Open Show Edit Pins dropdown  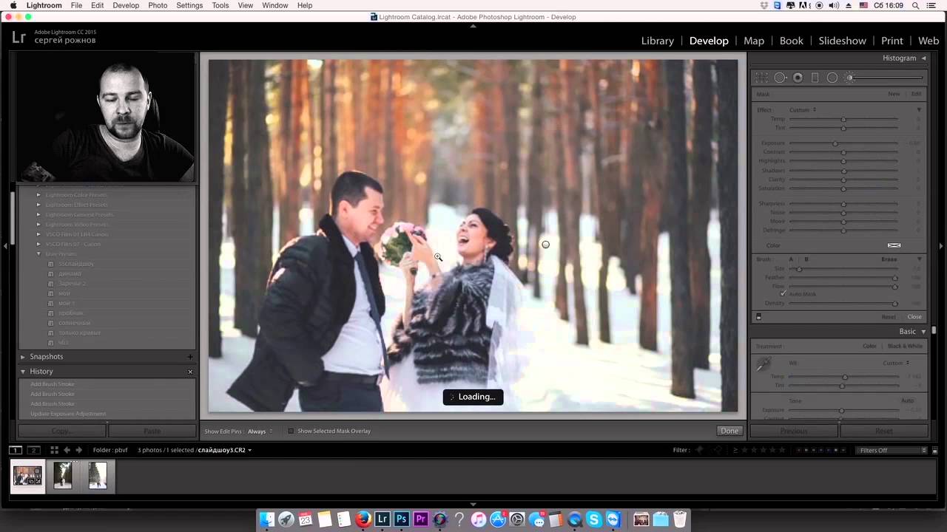[260, 431]
